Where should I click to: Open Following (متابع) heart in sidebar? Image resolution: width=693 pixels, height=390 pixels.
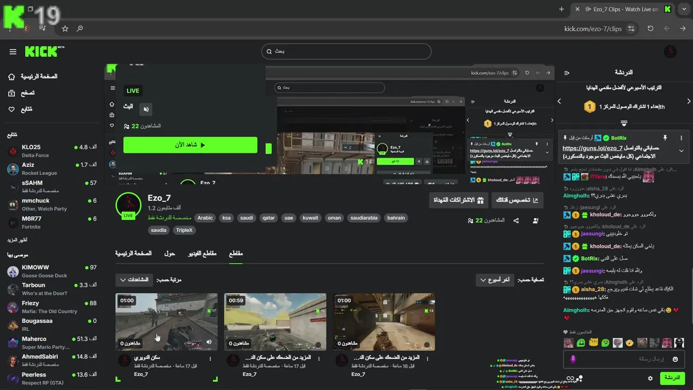(12, 109)
